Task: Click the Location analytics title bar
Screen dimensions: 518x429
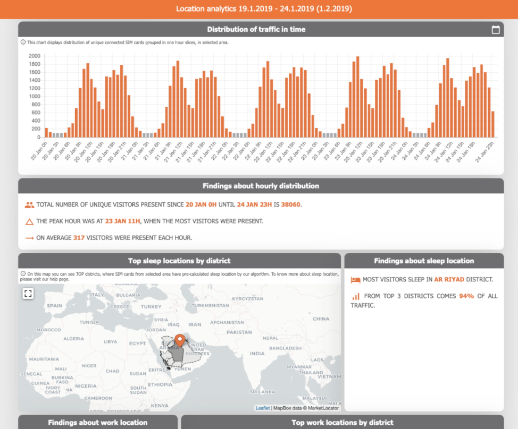Action: (x=259, y=9)
